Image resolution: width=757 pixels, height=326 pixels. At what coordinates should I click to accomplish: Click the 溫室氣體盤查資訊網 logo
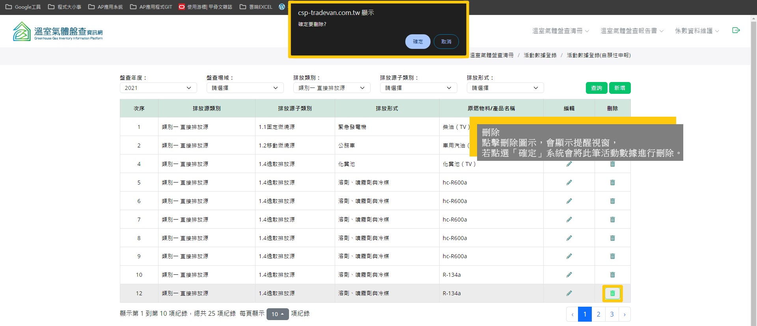tap(58, 32)
